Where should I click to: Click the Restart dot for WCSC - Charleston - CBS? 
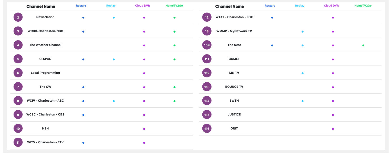click(83, 115)
